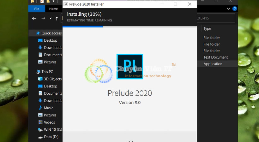Expand the recent locations dropdown arrow
This screenshot has width=259, height=142.
coord(51,18)
